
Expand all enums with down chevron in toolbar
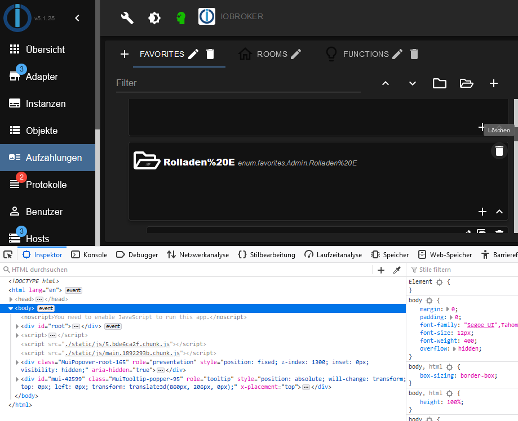tap(413, 83)
